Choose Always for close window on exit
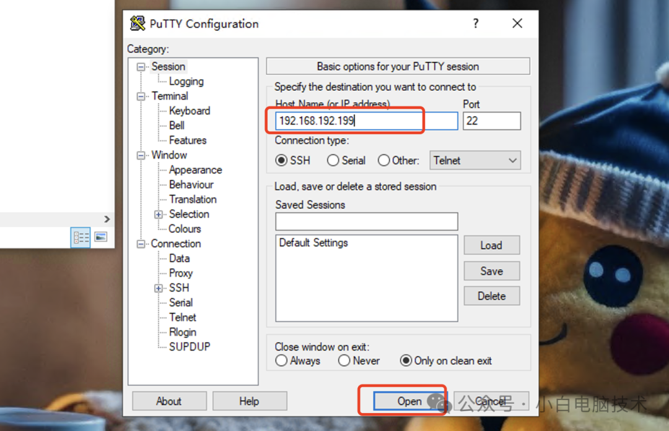 click(281, 361)
